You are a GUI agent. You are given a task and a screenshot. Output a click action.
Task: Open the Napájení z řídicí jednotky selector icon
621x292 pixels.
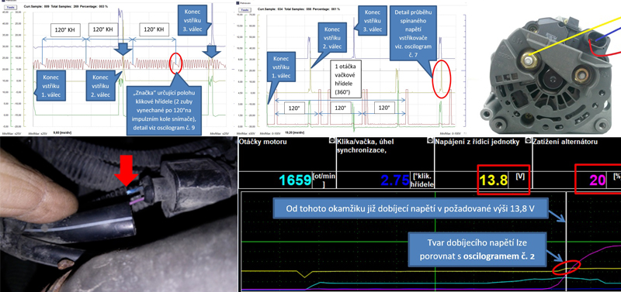[x=527, y=141]
